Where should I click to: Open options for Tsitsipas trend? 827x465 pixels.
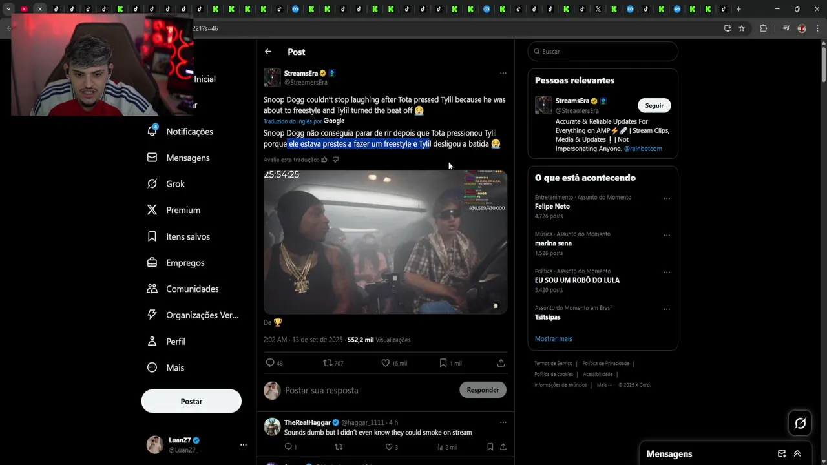[x=667, y=309]
